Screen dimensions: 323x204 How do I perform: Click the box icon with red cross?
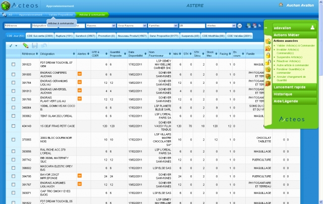point(268,83)
